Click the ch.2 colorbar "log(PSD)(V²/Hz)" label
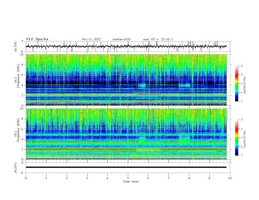The width and height of the screenshot is (259, 200). 245,139
